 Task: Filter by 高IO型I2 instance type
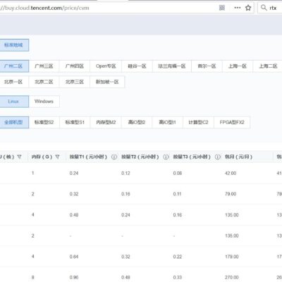click(x=137, y=122)
